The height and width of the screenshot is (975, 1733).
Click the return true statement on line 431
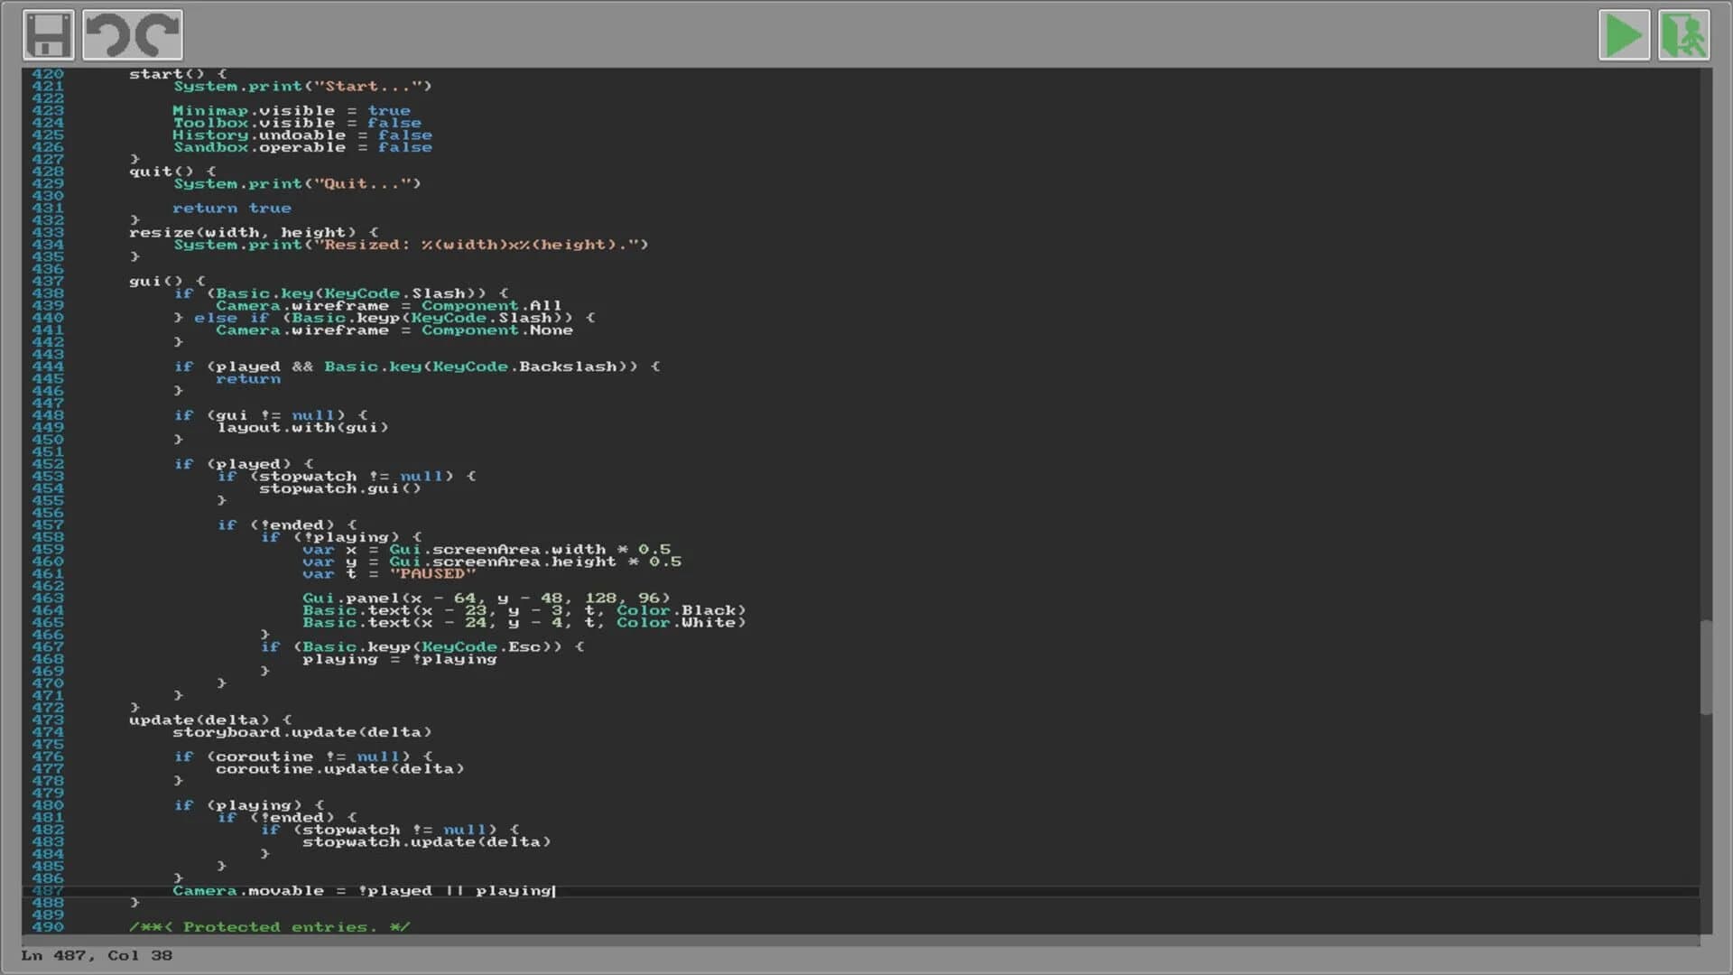(x=233, y=208)
